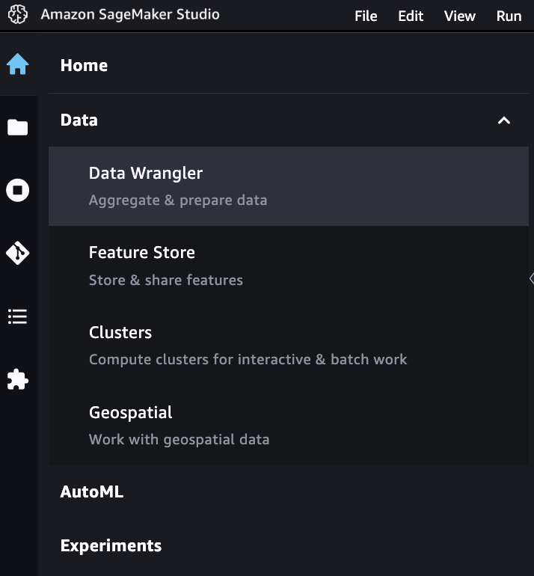The image size is (534, 576).
Task: Click the Home icon in the sidebar
Action: coord(18,64)
